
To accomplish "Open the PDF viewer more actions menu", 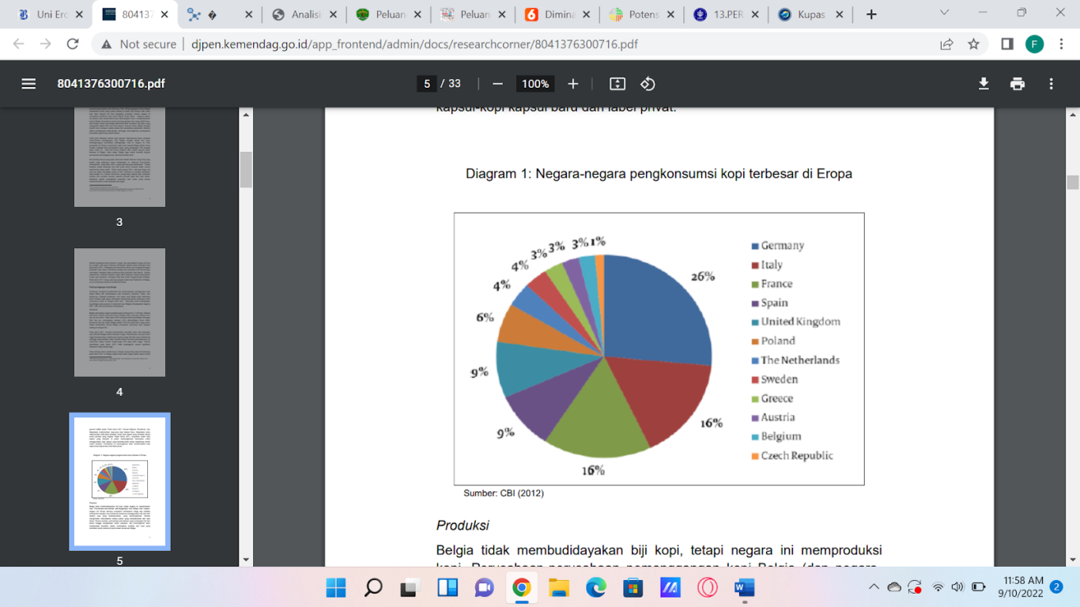I will tap(1051, 84).
